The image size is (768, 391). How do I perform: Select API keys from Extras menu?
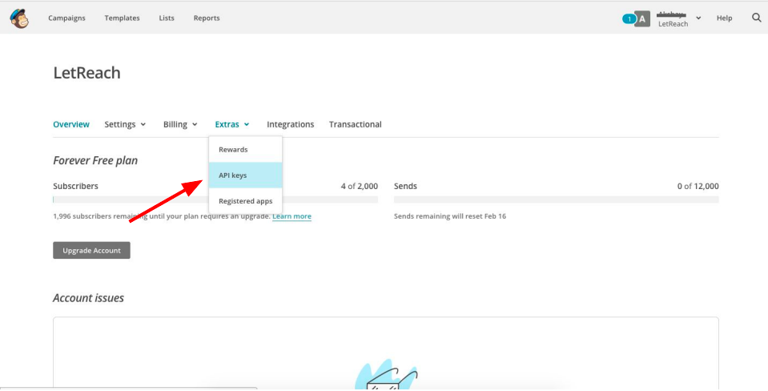click(x=245, y=175)
